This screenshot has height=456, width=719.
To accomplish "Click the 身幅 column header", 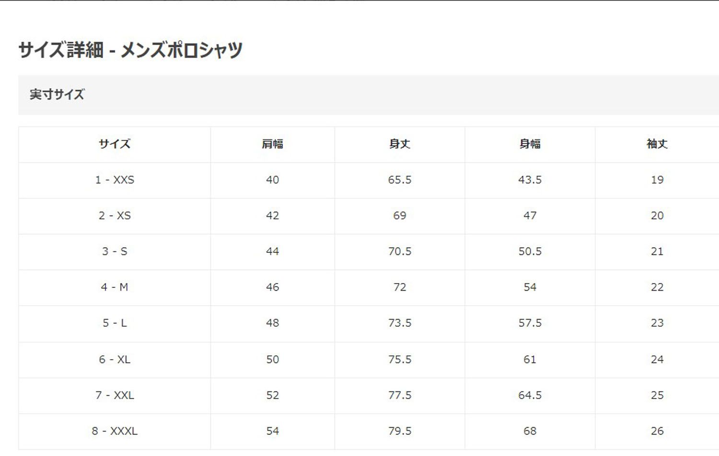I will coord(530,144).
